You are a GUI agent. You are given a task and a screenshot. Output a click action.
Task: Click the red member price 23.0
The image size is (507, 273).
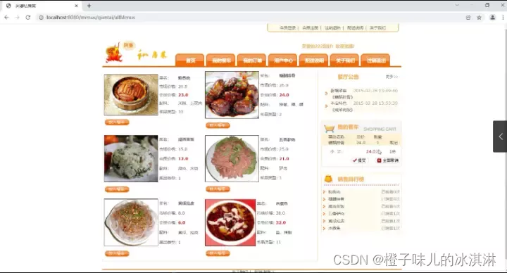pos(183,95)
